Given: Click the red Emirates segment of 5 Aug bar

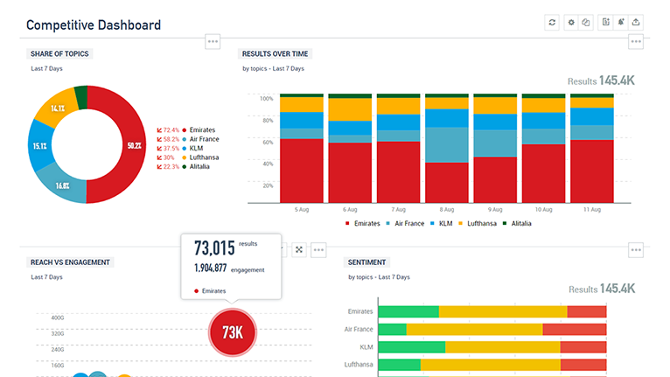Looking at the screenshot, I should click(302, 171).
